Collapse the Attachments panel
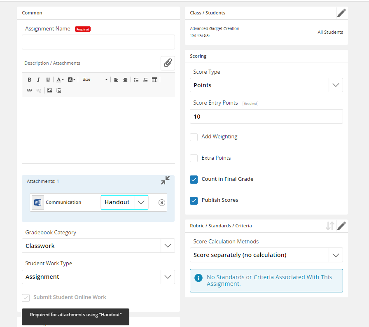This screenshot has height=327, width=369. click(x=165, y=180)
